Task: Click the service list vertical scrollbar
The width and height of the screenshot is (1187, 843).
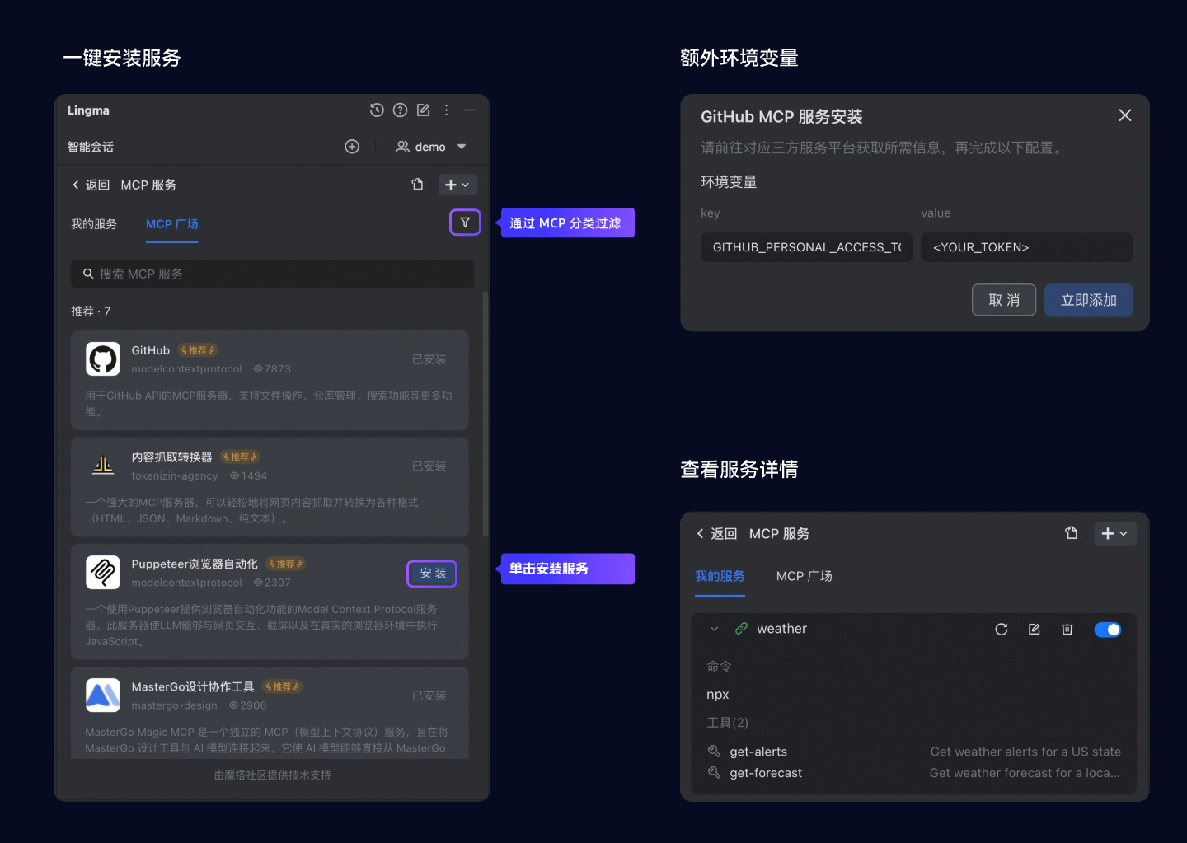Action: [x=486, y=414]
